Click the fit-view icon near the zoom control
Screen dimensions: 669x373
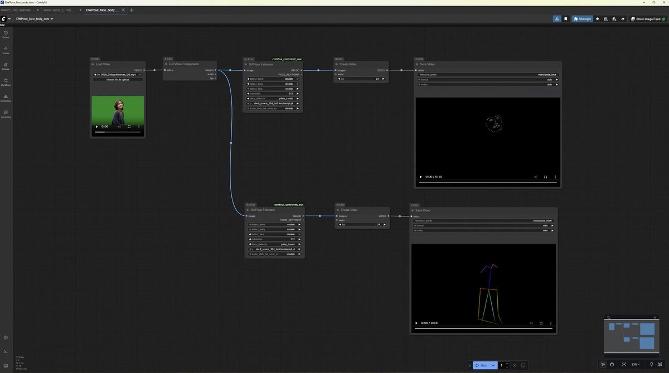624,365
